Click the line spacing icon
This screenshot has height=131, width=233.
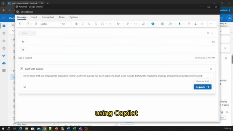102,24
